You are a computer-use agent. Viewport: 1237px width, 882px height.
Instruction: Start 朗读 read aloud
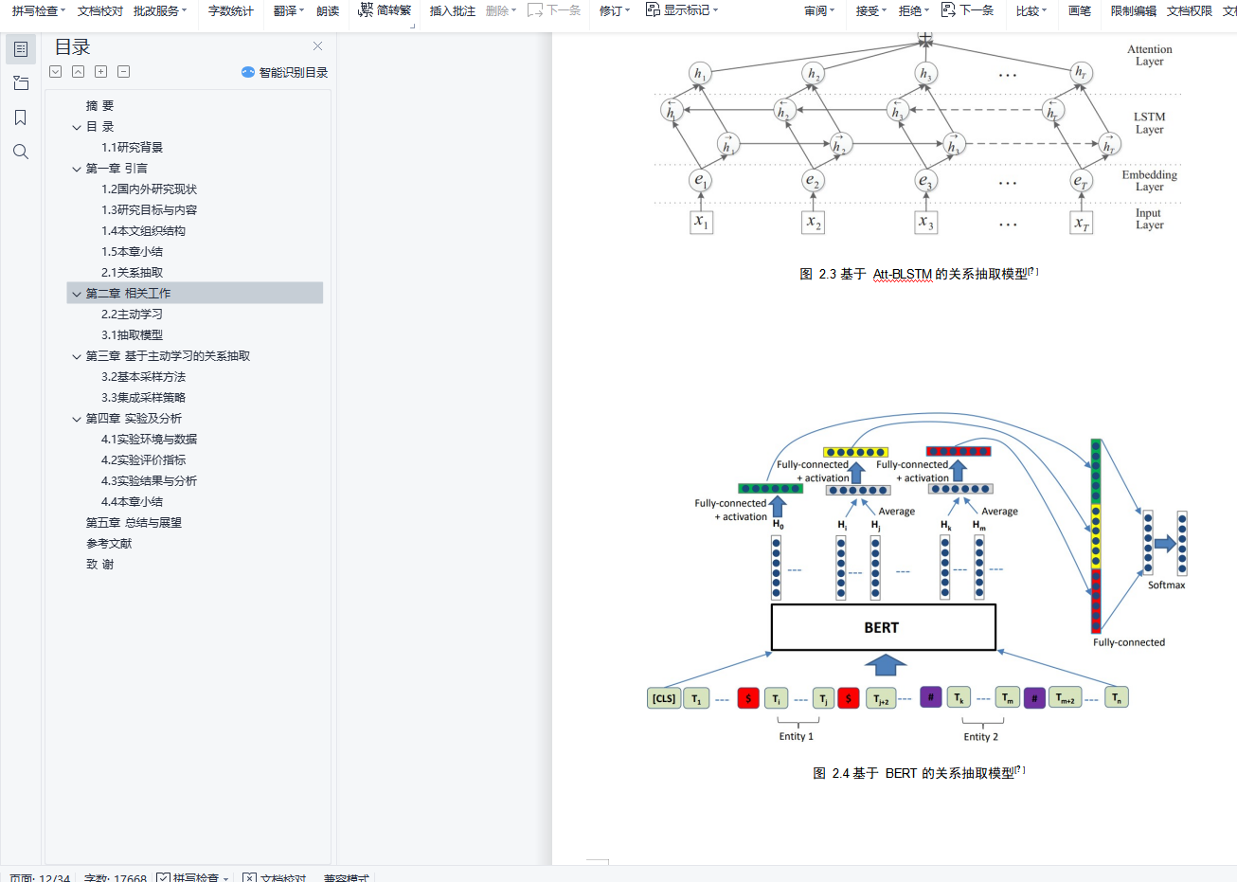tap(328, 10)
